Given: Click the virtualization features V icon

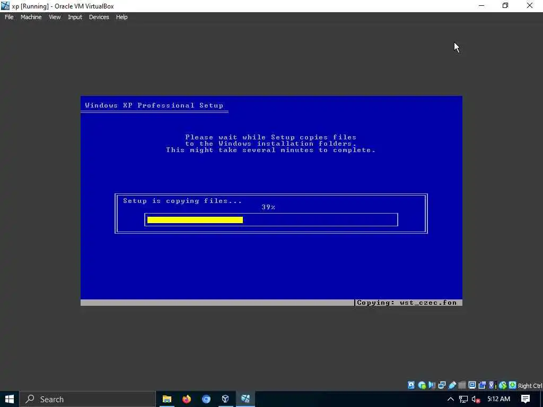Looking at the screenshot, I should pos(492,385).
